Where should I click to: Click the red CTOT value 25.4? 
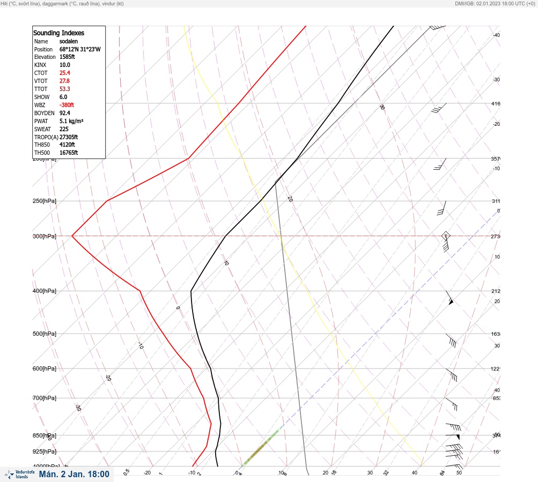pyautogui.click(x=65, y=73)
